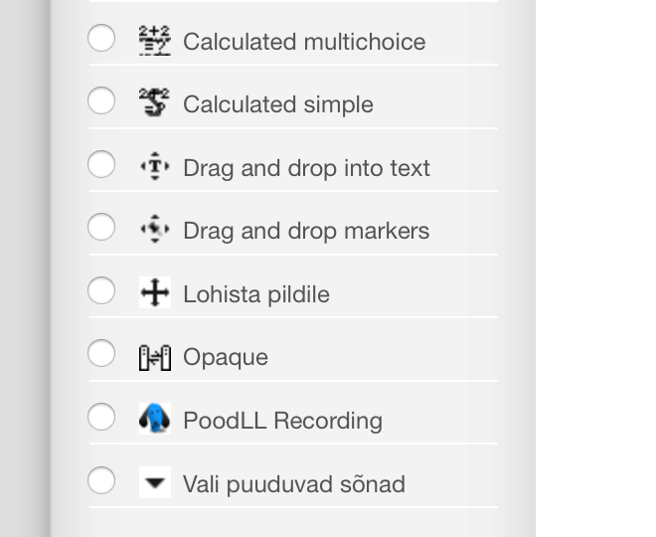Click the Calculated multichoice question icon
Image resolution: width=656 pixels, height=537 pixels.
[155, 41]
